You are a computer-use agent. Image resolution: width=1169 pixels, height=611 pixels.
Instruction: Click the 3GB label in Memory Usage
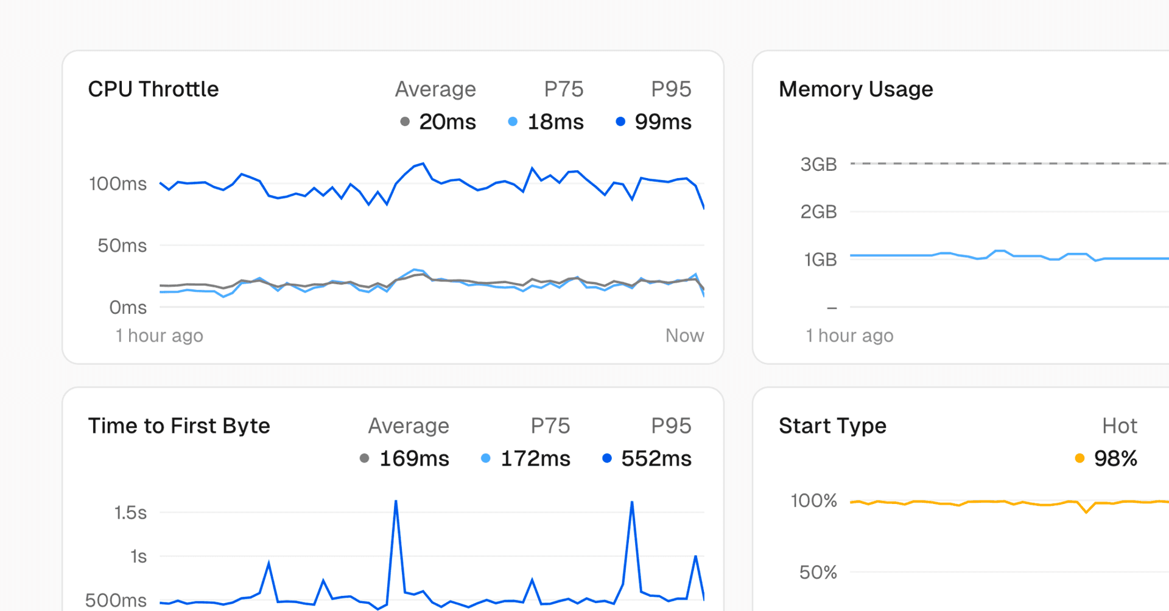click(x=818, y=164)
